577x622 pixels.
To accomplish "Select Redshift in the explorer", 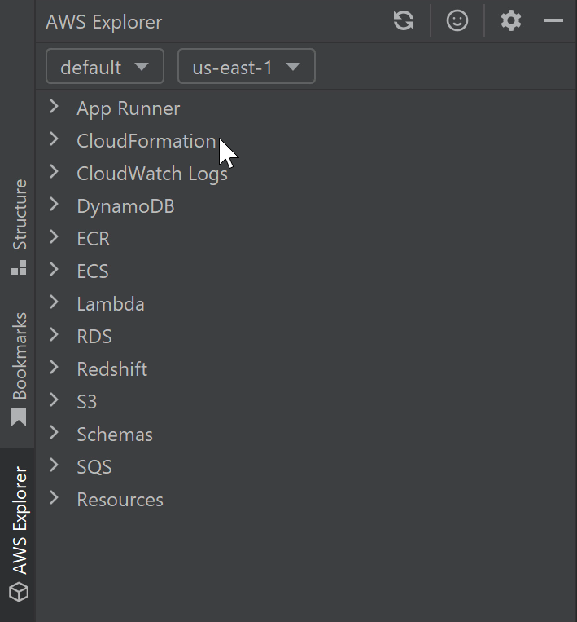I will (111, 369).
